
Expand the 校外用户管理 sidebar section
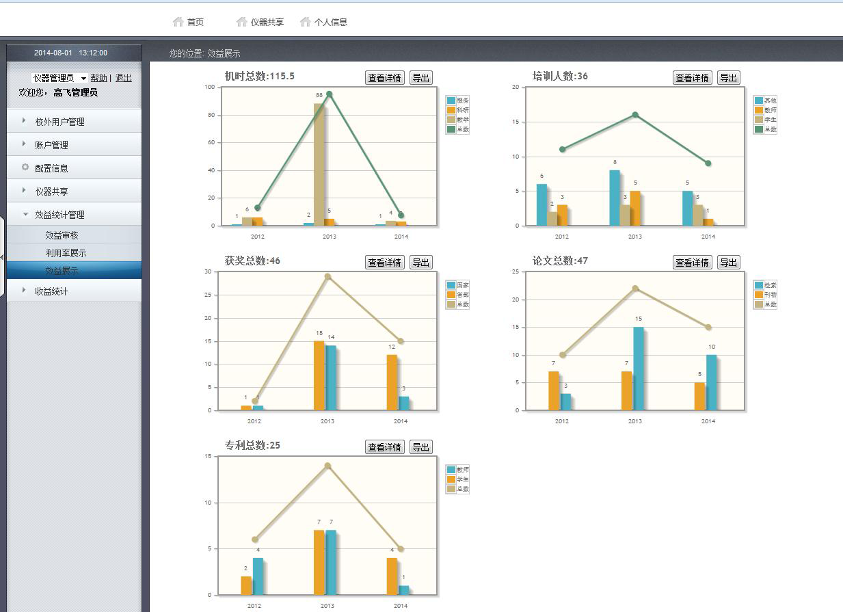(59, 122)
